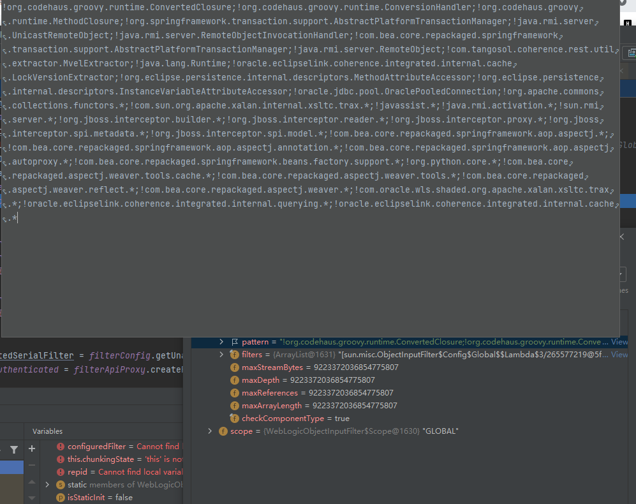Click "MvelExtractor" in the text popup
Viewport: 636px width, 504px height.
[x=96, y=63]
